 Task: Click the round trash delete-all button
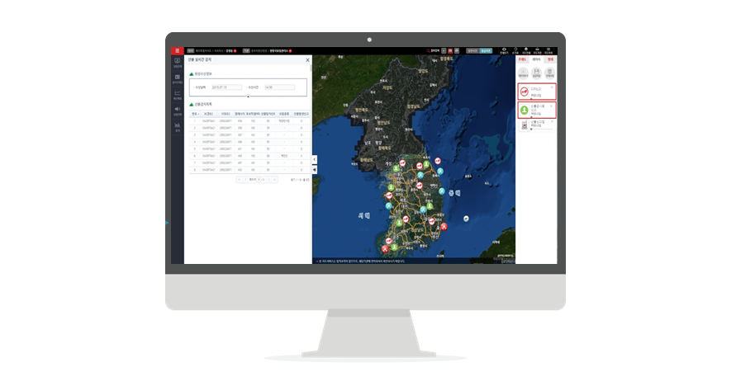point(549,73)
